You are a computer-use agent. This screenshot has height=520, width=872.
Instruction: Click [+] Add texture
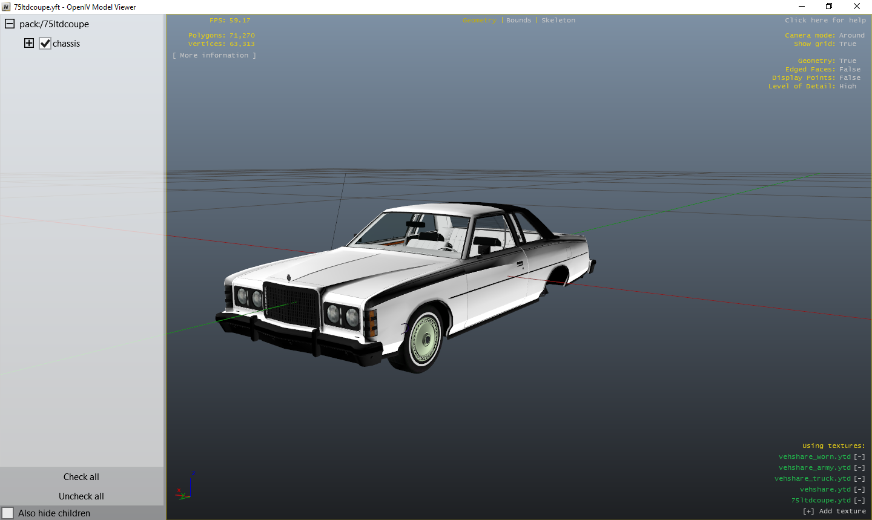point(834,510)
